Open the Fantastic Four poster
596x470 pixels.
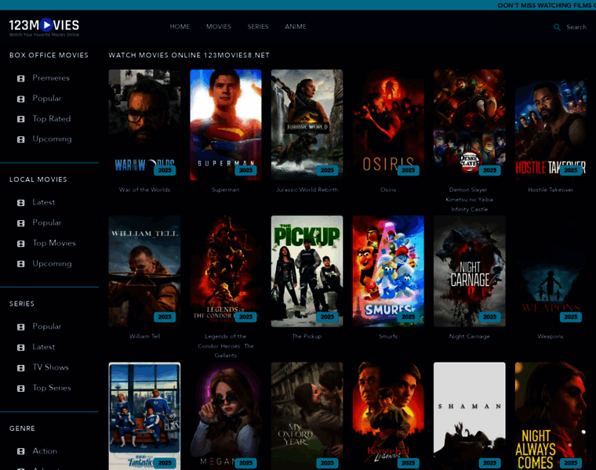pos(144,416)
